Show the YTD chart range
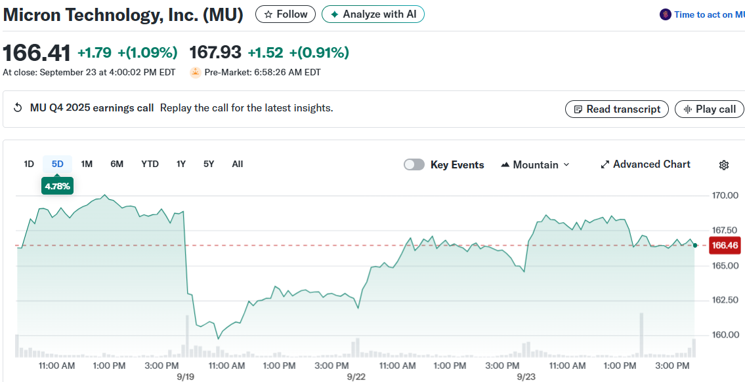Viewport: 745px width, 382px height. 150,164
